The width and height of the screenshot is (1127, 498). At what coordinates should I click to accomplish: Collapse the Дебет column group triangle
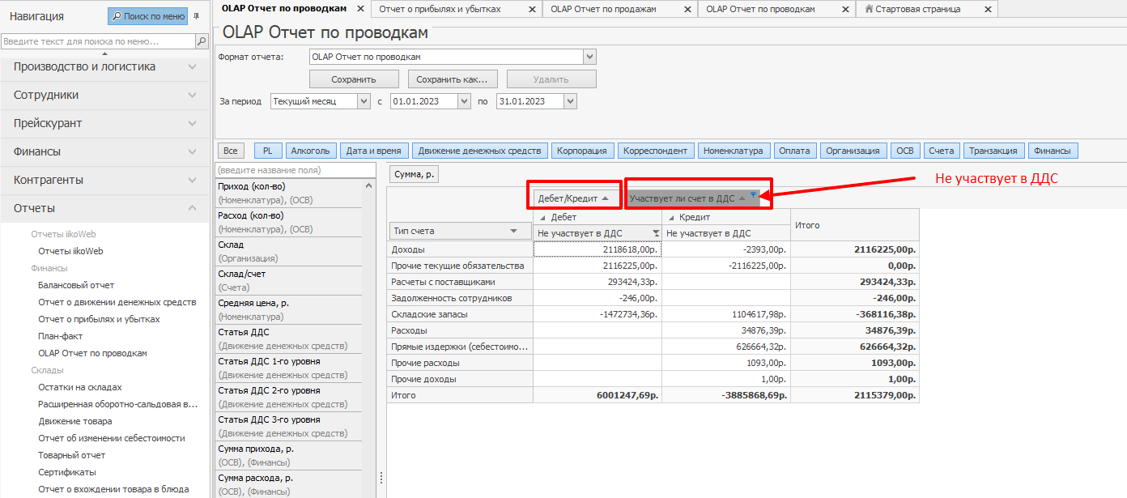pos(542,218)
